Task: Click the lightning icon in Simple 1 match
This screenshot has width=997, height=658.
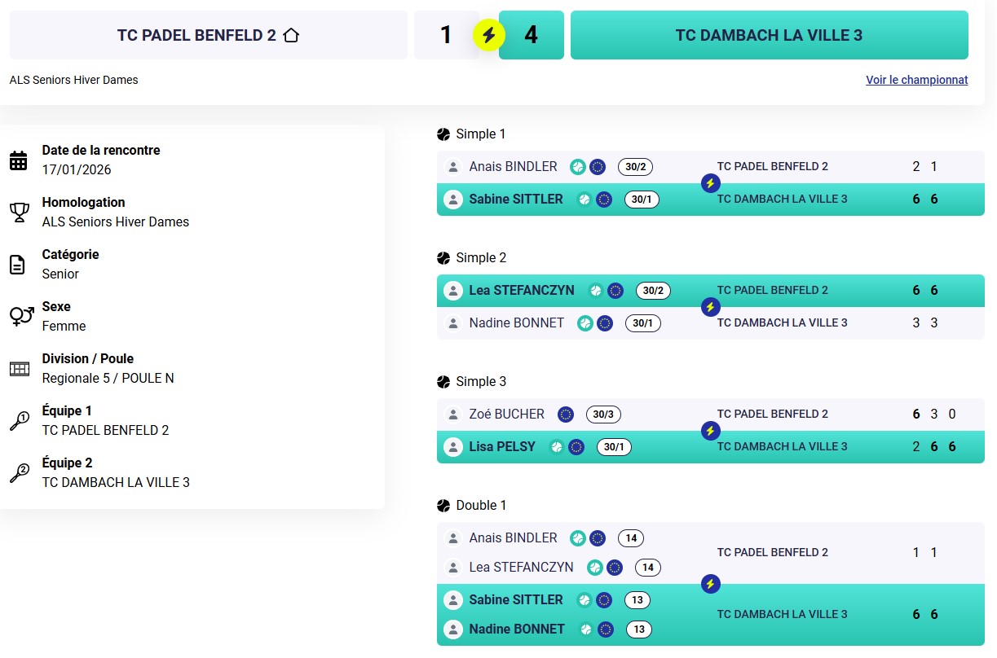Action: (710, 183)
